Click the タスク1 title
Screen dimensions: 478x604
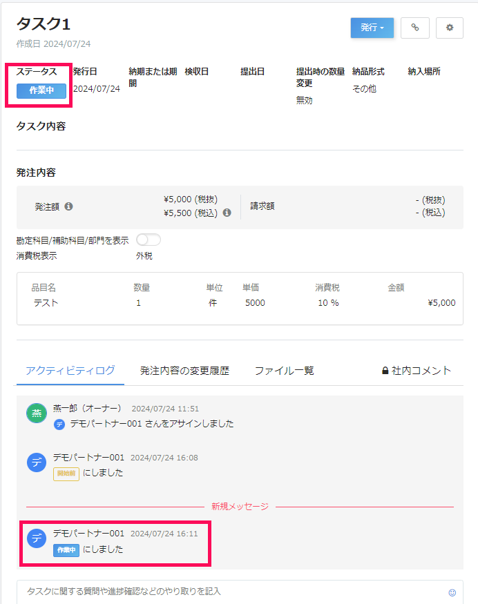tap(44, 24)
